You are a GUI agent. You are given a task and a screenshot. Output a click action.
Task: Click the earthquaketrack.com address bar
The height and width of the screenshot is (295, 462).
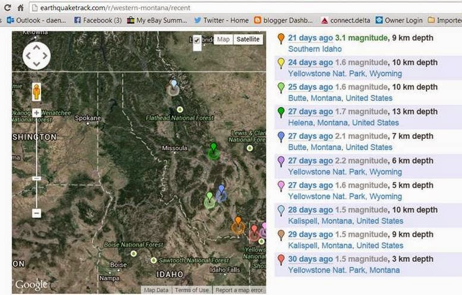click(245, 8)
